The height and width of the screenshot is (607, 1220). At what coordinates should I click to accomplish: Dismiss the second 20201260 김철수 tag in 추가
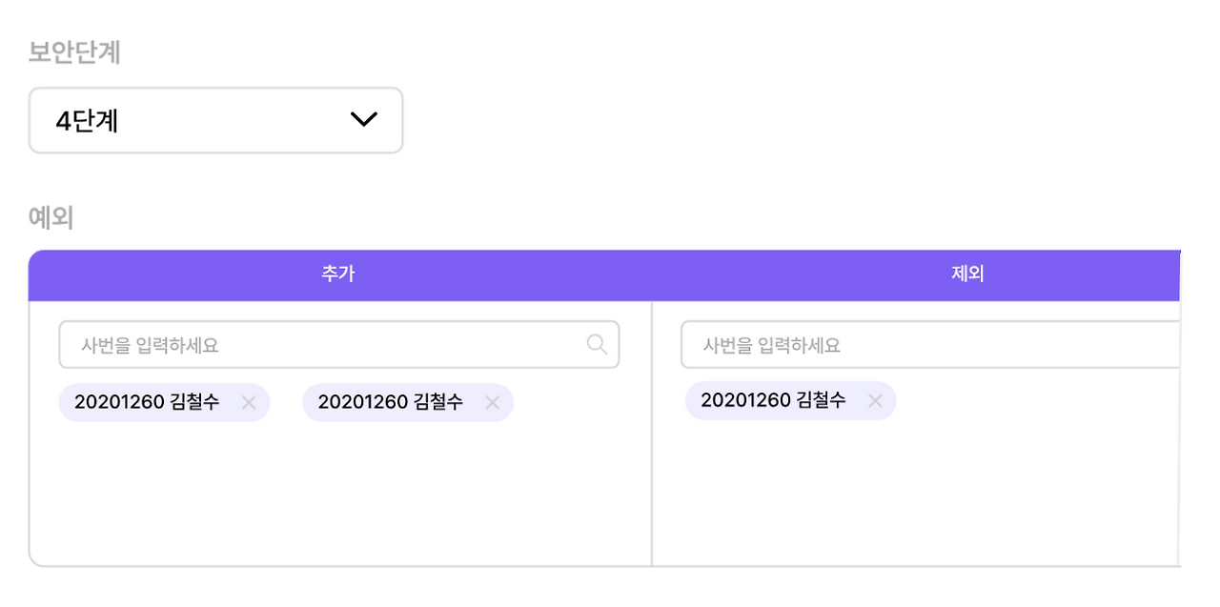click(x=493, y=402)
